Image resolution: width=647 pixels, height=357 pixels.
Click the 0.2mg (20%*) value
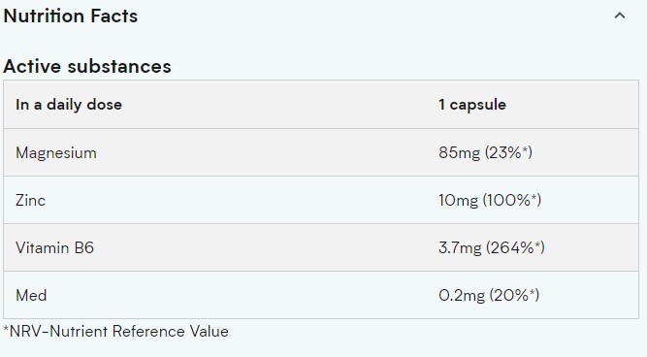pos(489,295)
